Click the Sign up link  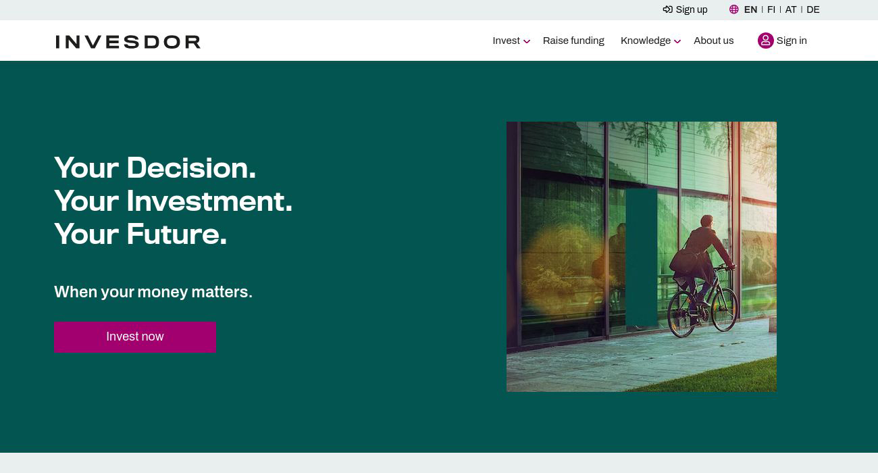(x=692, y=9)
